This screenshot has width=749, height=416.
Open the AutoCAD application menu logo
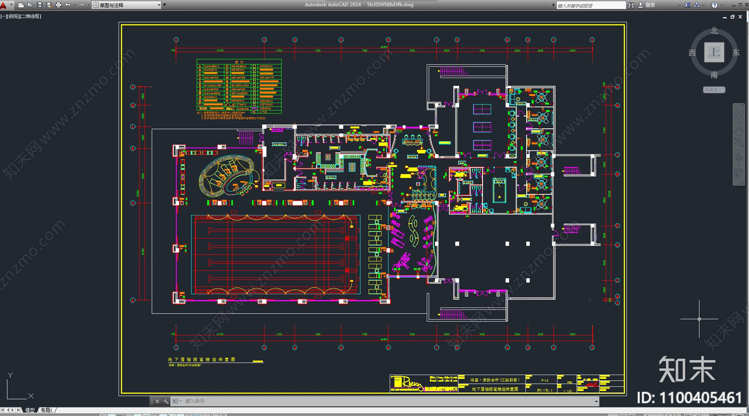coord(4,5)
